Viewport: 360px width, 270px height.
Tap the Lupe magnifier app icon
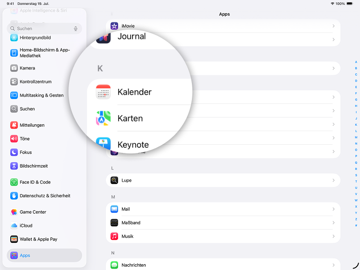coord(114,180)
